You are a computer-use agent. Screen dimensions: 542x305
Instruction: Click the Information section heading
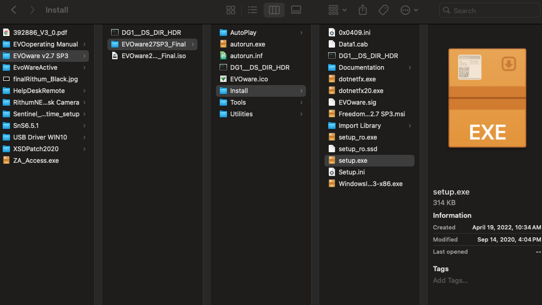pyautogui.click(x=452, y=215)
